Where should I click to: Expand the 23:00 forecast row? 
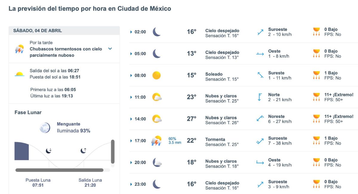[x=131, y=184]
